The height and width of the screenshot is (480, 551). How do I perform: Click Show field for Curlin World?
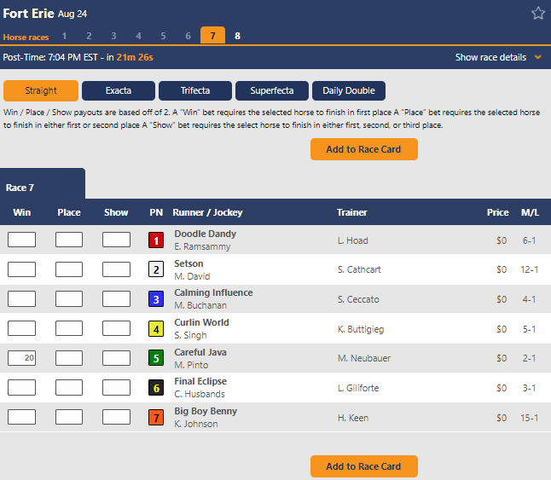(116, 328)
